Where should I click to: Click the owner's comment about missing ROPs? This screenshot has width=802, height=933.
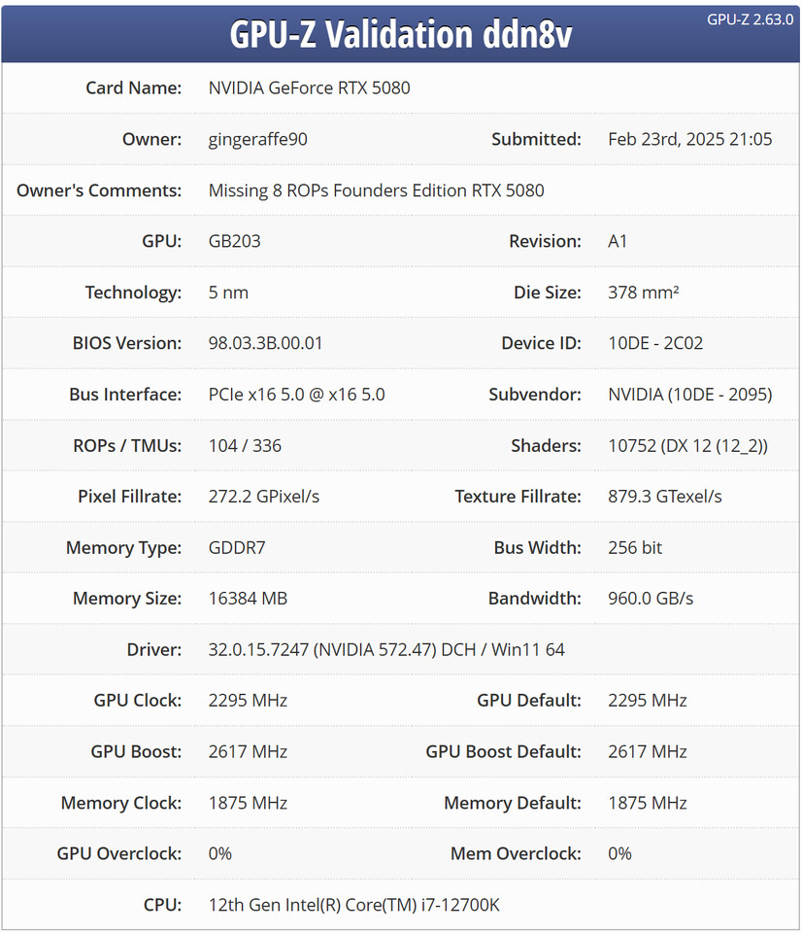tap(377, 190)
